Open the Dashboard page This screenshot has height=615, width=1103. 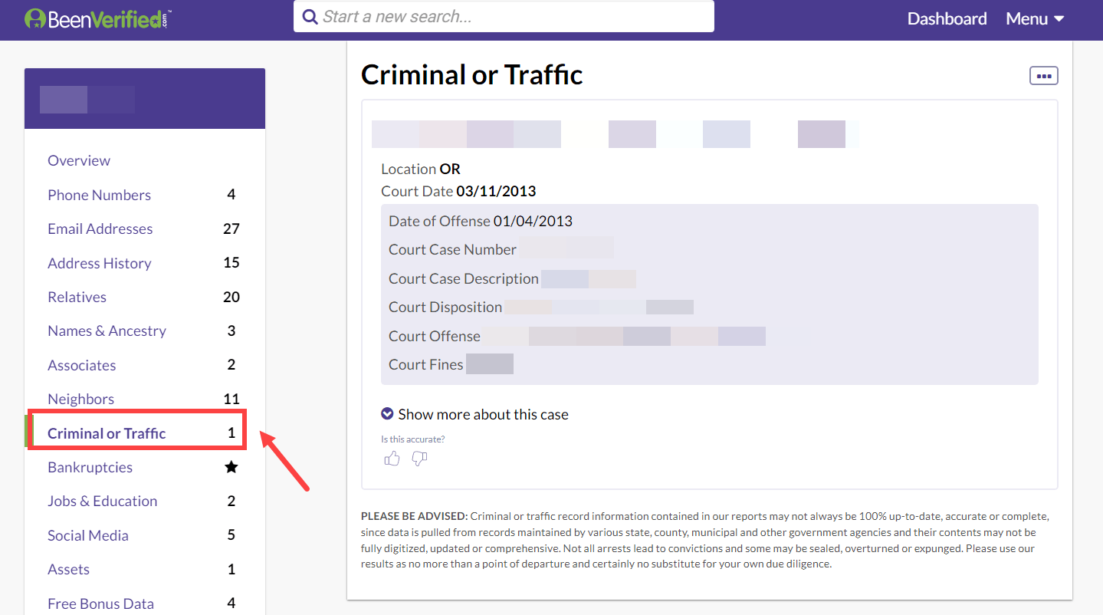pos(947,18)
